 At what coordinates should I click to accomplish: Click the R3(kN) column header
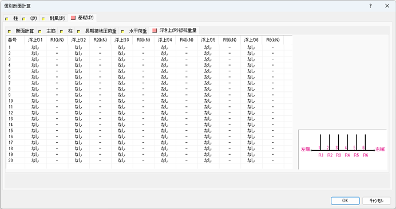144,40
